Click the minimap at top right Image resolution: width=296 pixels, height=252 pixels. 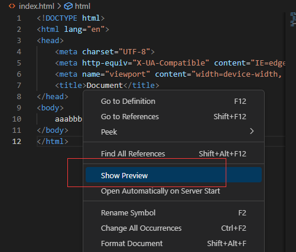point(293,19)
